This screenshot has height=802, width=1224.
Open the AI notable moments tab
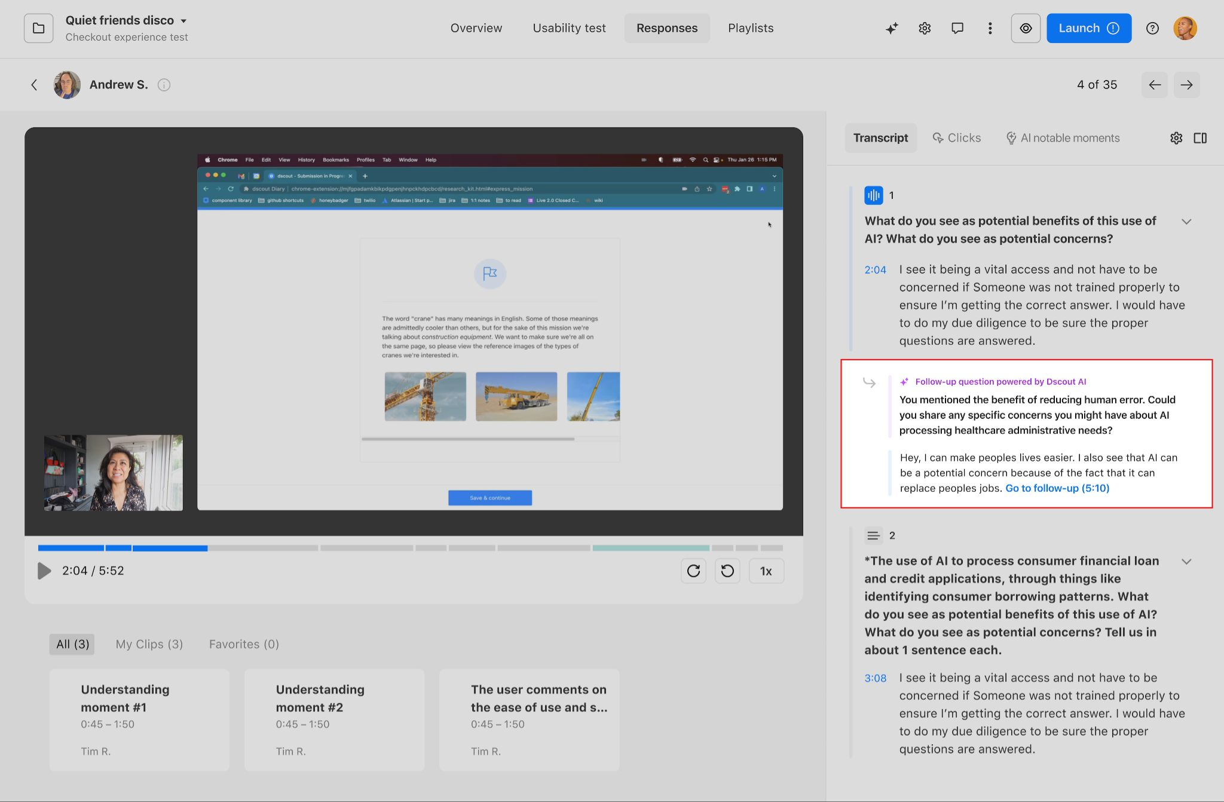(x=1063, y=138)
